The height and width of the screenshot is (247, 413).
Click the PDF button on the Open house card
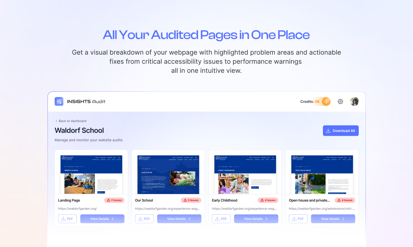(298, 219)
